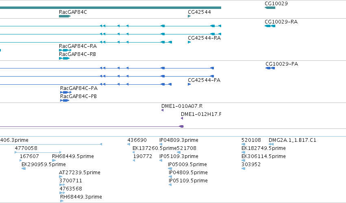Select the CG10029 gene arrow
Image resolution: width=346 pixels, height=203 pixels.
point(270,8)
